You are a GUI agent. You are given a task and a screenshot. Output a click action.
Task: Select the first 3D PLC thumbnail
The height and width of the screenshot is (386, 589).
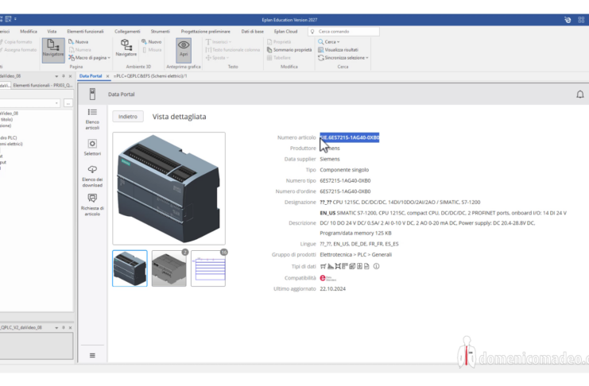point(130,268)
